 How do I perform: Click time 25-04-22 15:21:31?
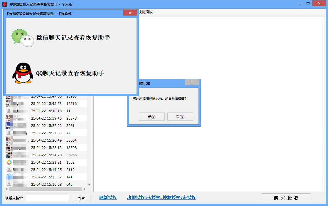46,162
